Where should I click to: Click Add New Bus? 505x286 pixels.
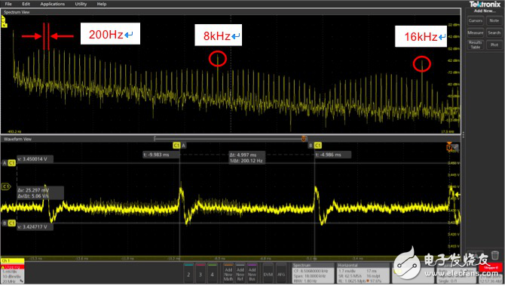[252, 274]
